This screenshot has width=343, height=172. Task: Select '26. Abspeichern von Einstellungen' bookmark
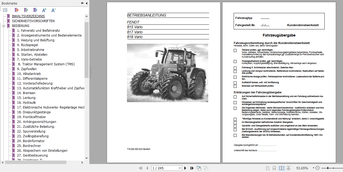tap(42, 151)
